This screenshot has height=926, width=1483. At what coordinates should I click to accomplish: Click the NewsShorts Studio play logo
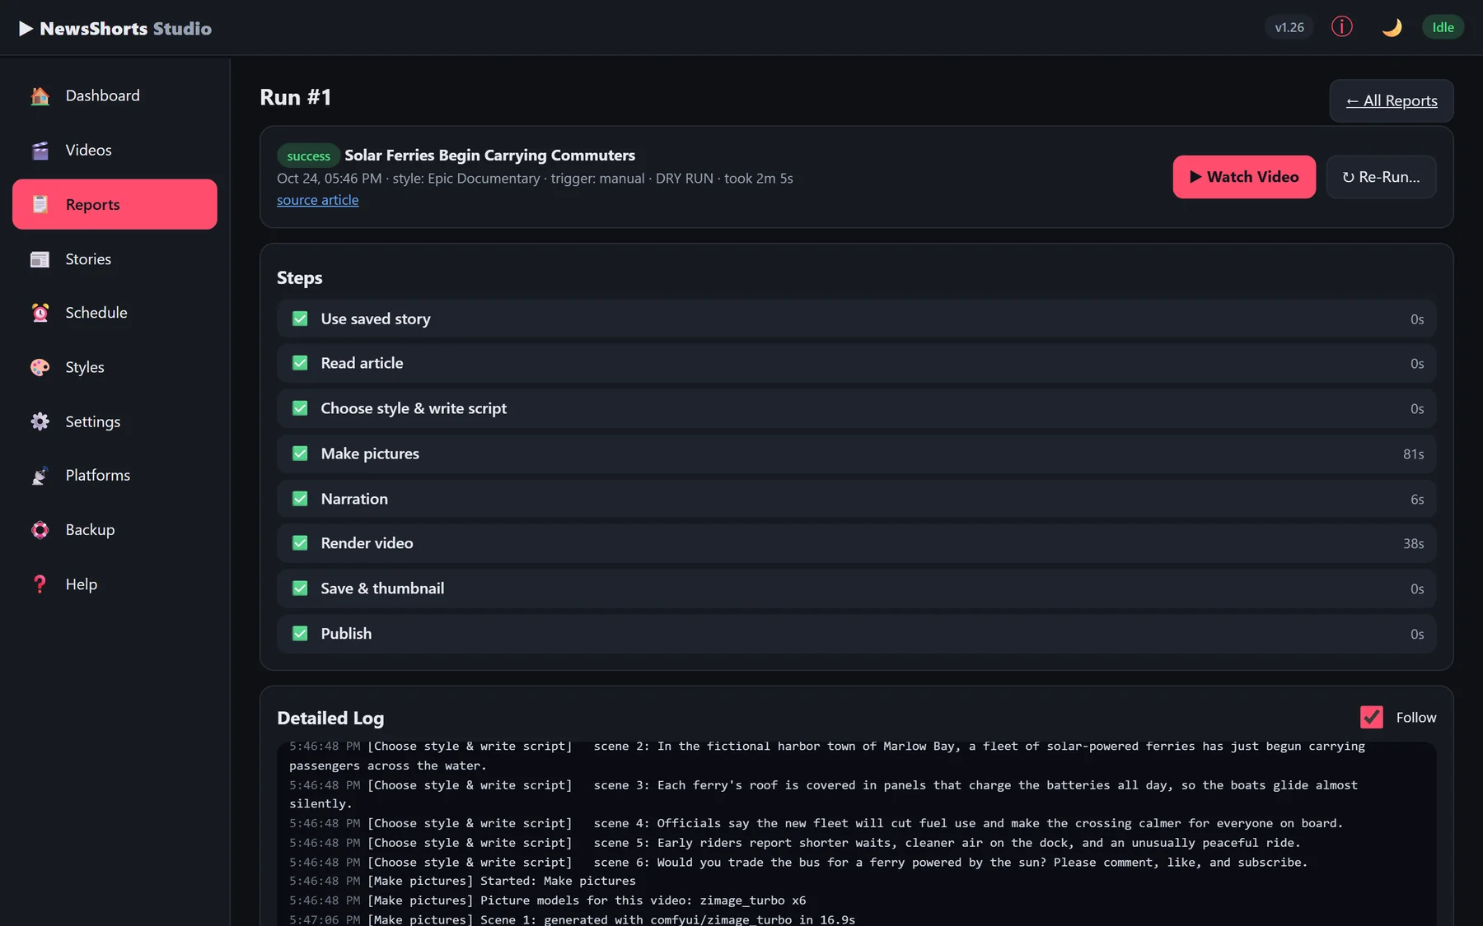pos(26,29)
